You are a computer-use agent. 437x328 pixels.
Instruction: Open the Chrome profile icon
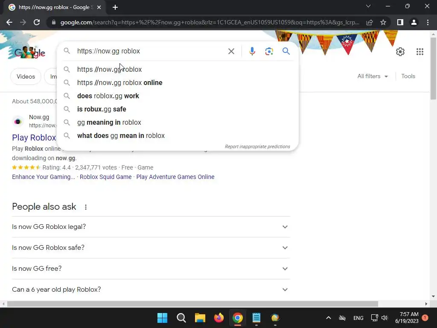(414, 22)
